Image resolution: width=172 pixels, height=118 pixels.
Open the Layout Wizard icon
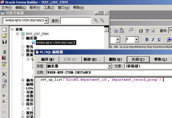click(147, 31)
